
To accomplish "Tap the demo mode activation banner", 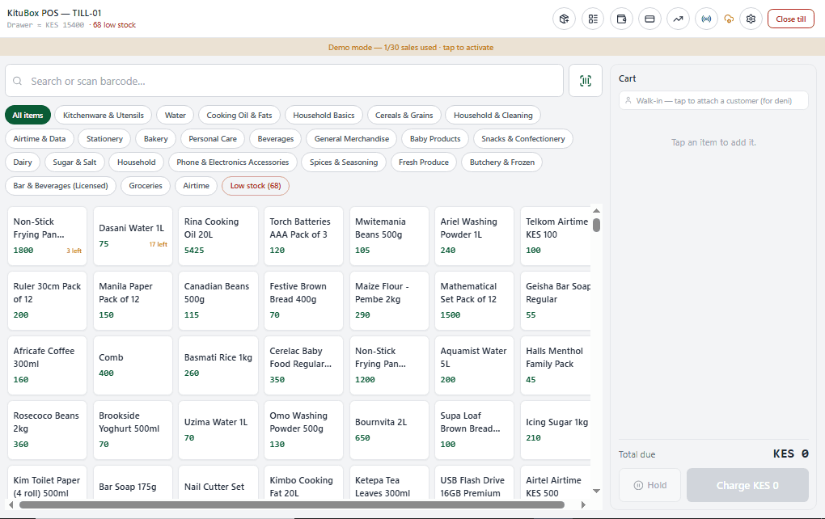I will [411, 48].
